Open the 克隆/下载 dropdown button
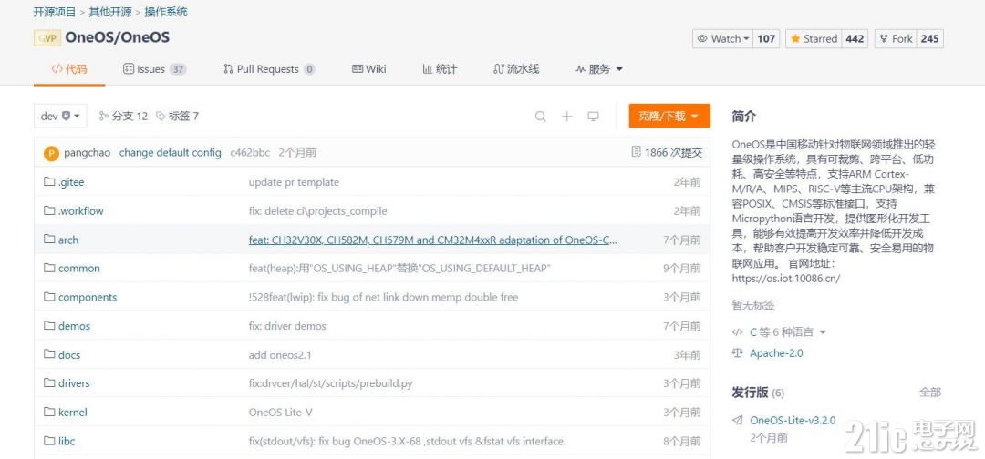 point(669,116)
